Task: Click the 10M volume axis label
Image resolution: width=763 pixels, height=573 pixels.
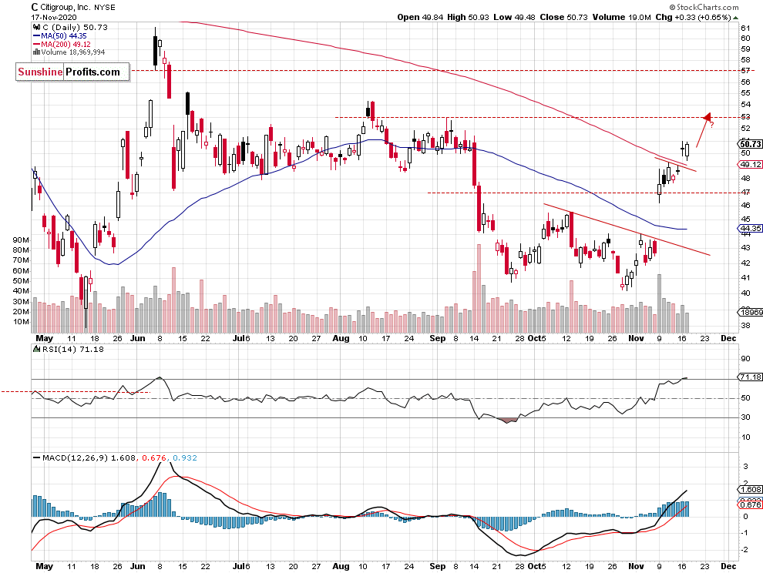Action: click(x=21, y=321)
